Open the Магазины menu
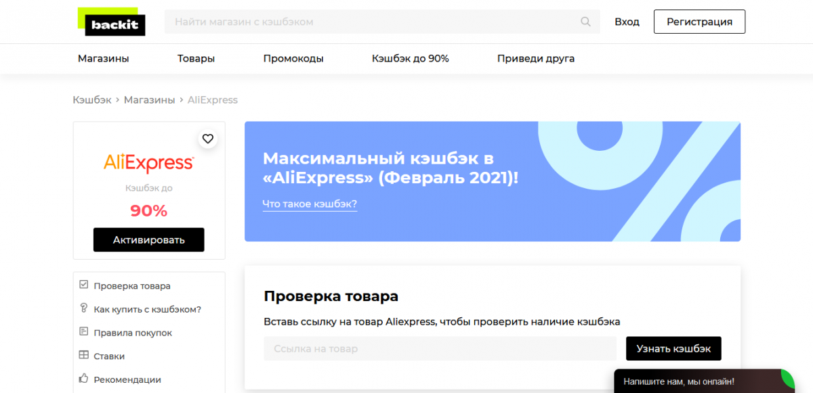 (103, 59)
